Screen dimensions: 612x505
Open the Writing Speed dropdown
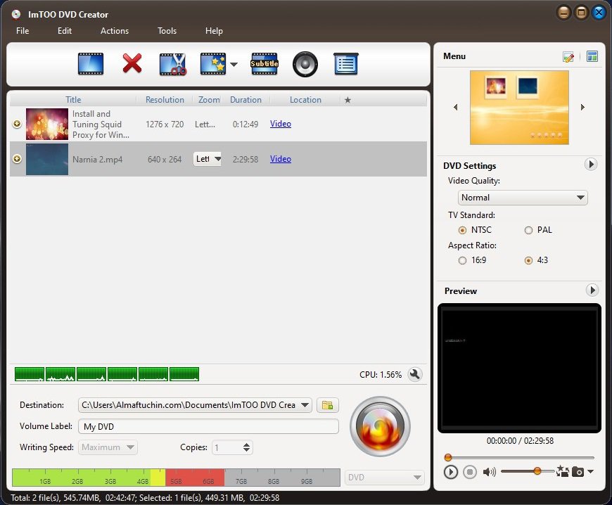pyautogui.click(x=107, y=447)
